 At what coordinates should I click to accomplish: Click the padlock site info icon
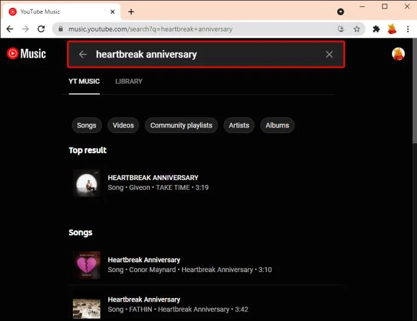coord(60,29)
